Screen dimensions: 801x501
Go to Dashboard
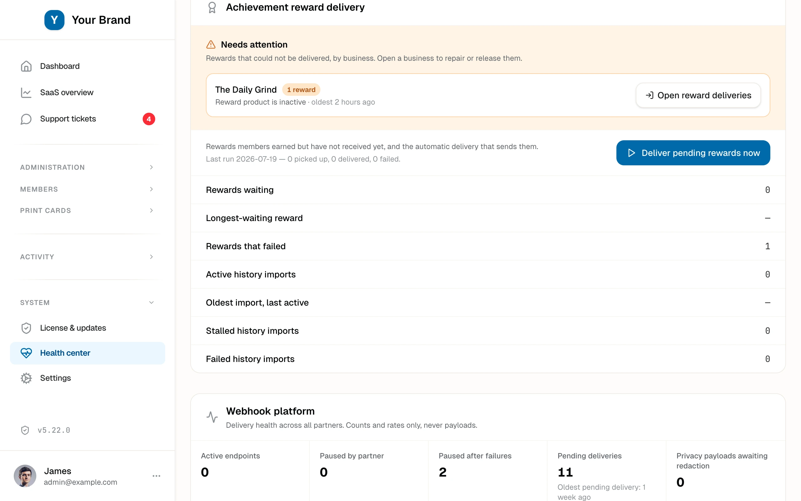click(87, 66)
